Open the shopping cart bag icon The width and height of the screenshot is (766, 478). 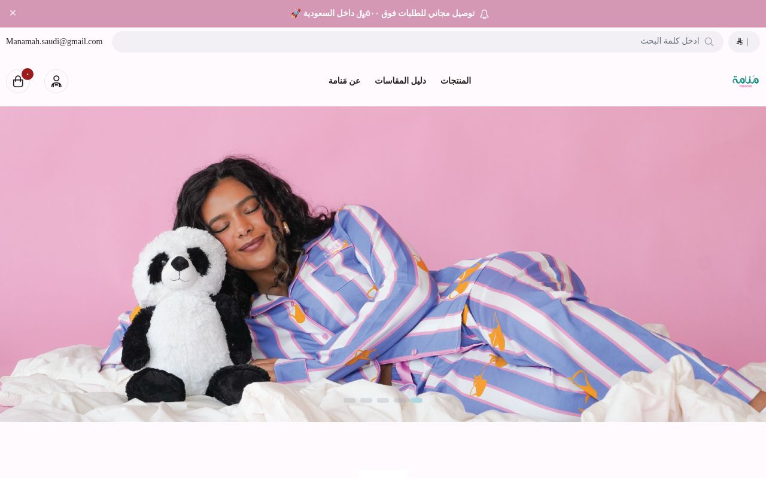(x=18, y=81)
